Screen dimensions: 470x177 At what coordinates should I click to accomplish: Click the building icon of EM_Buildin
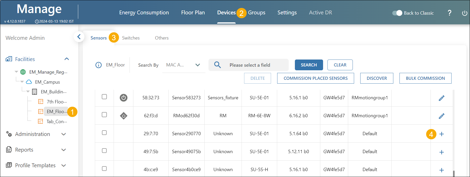(34, 92)
